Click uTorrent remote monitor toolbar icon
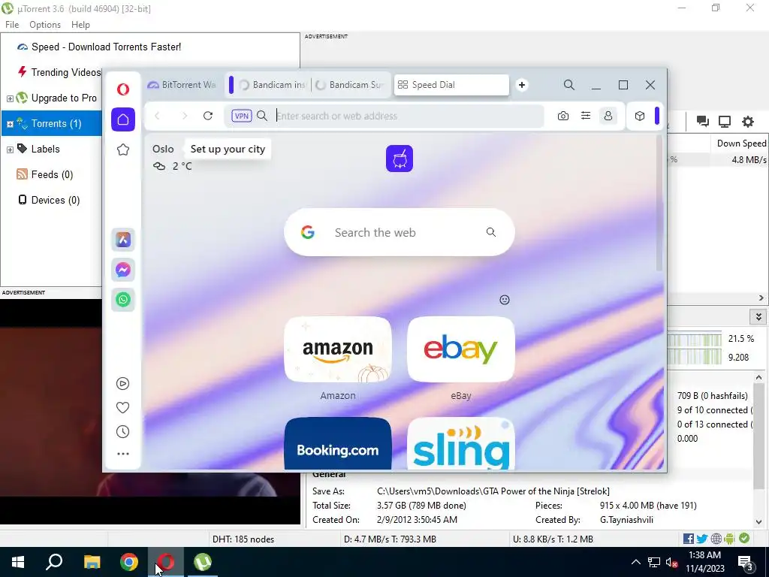The height and width of the screenshot is (577, 769). point(725,121)
